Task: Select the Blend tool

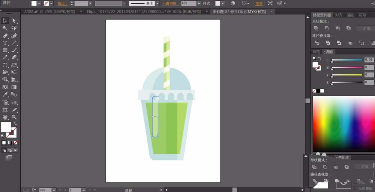Action: click(x=14, y=94)
